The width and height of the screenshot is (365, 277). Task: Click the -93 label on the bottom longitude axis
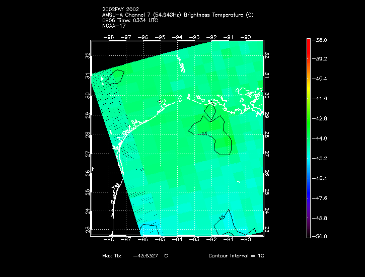194,239
